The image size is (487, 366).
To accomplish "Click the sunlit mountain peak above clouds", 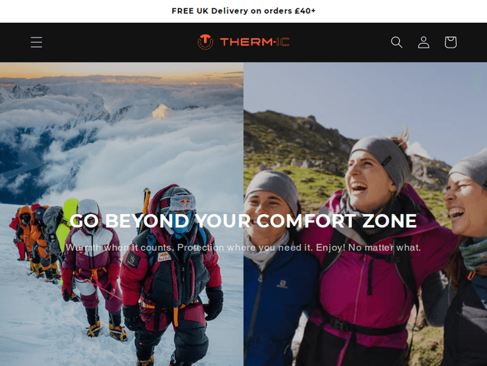I will click(x=160, y=112).
